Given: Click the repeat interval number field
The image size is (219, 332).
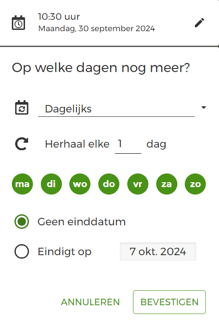Looking at the screenshot, I should (x=128, y=144).
